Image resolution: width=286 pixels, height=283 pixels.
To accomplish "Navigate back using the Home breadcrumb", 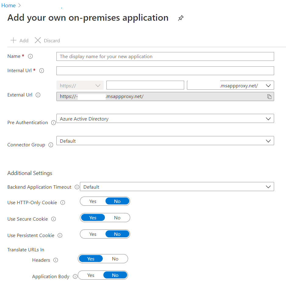I will (8, 5).
